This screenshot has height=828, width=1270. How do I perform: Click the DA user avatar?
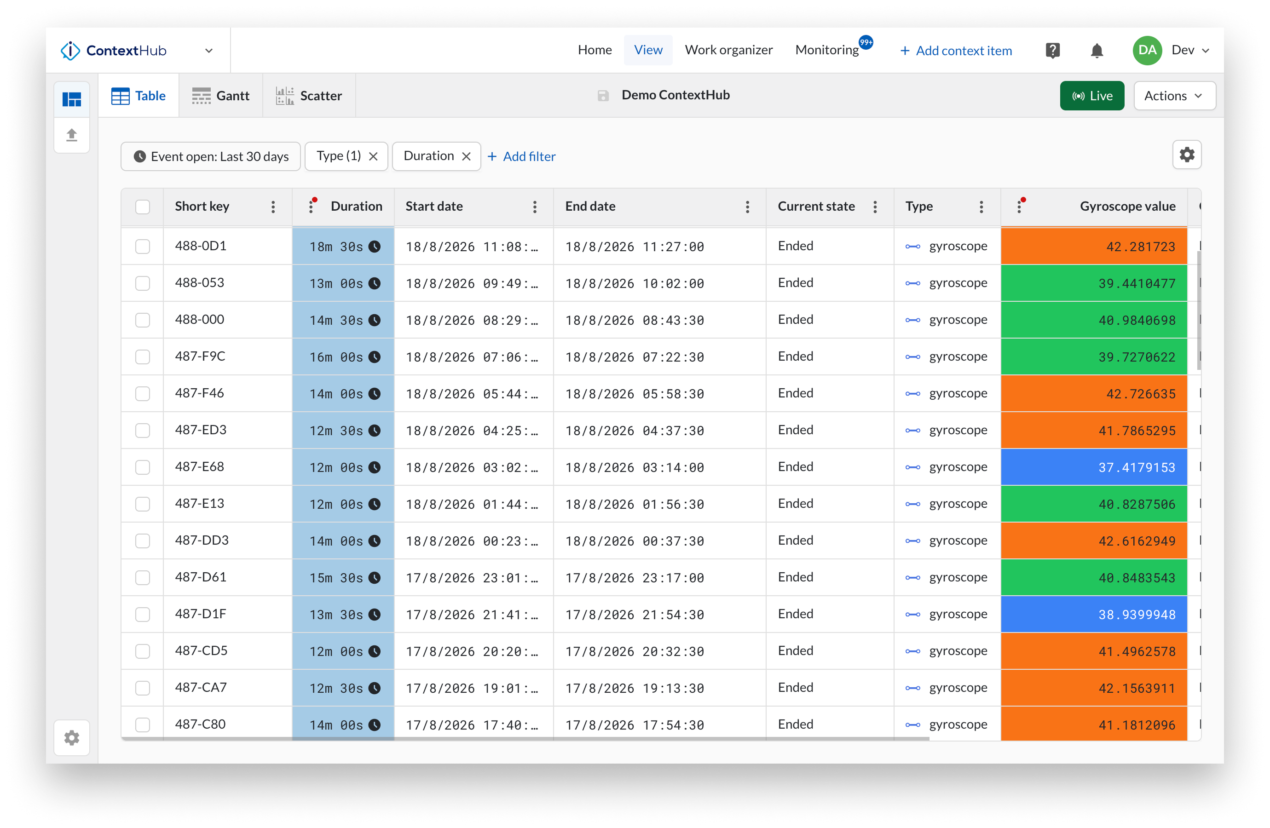click(x=1147, y=50)
